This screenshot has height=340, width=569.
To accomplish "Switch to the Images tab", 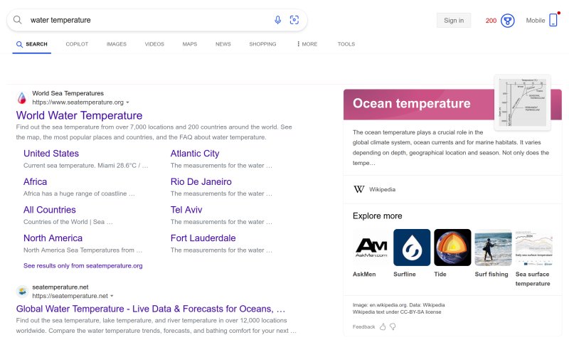I will coord(117,44).
